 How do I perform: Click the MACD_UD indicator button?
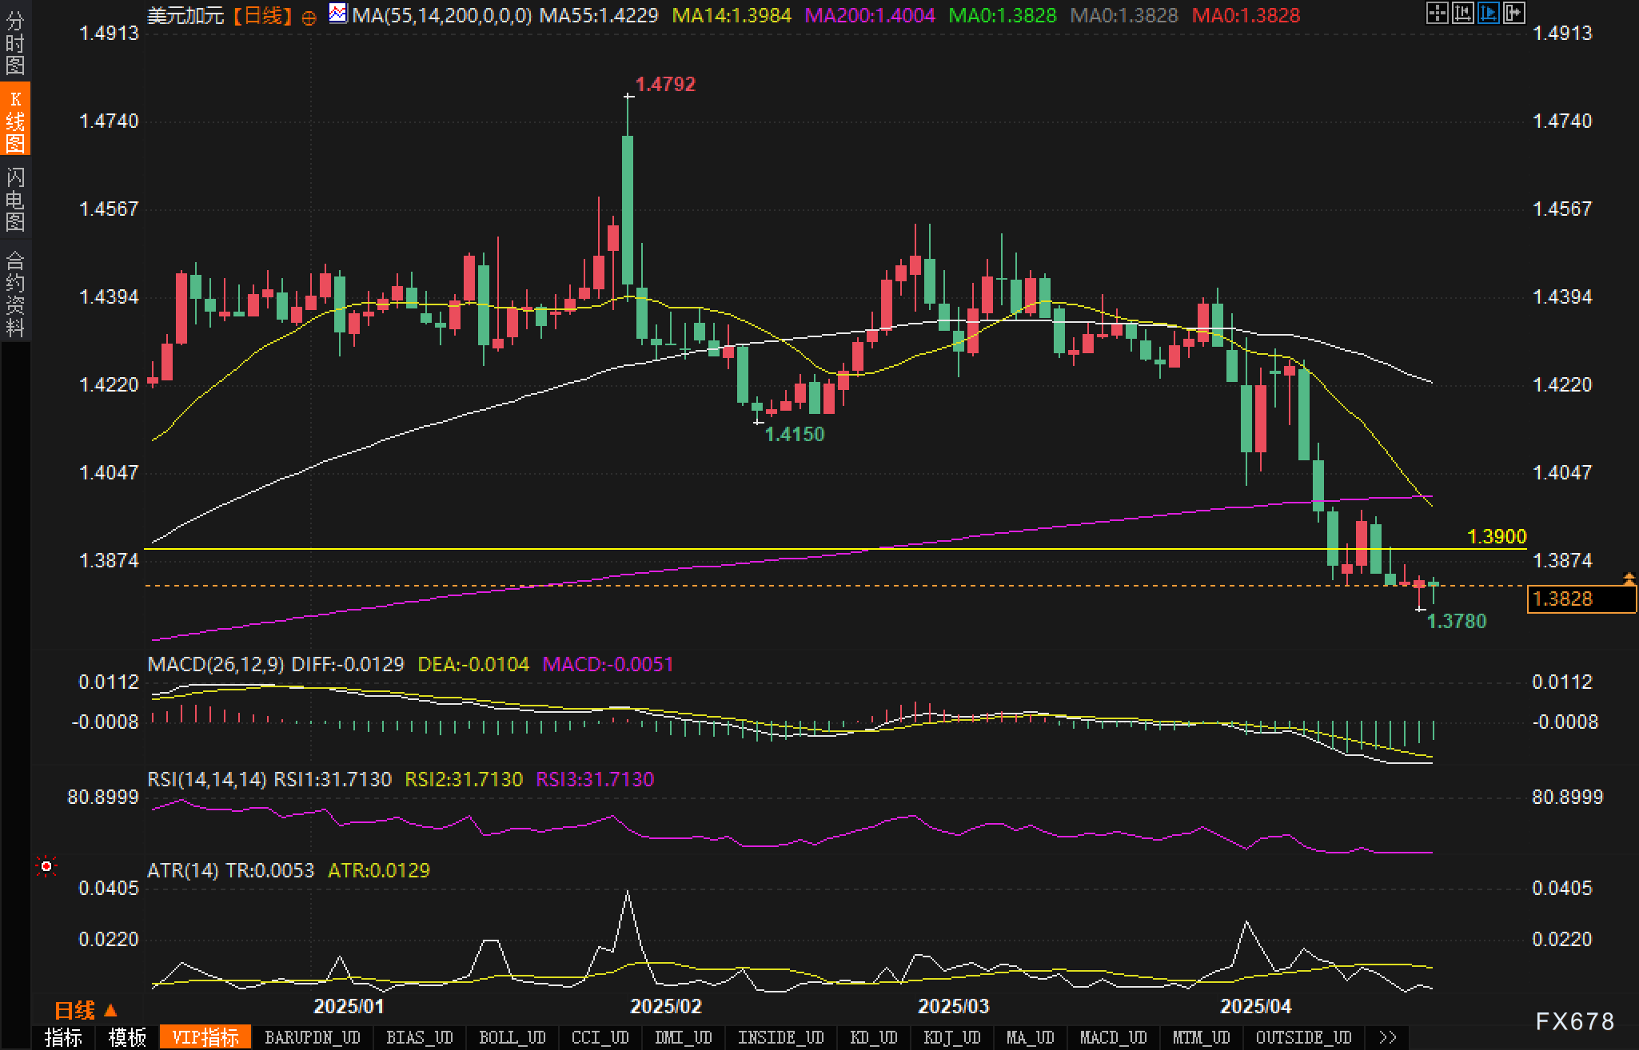coord(1113,1038)
